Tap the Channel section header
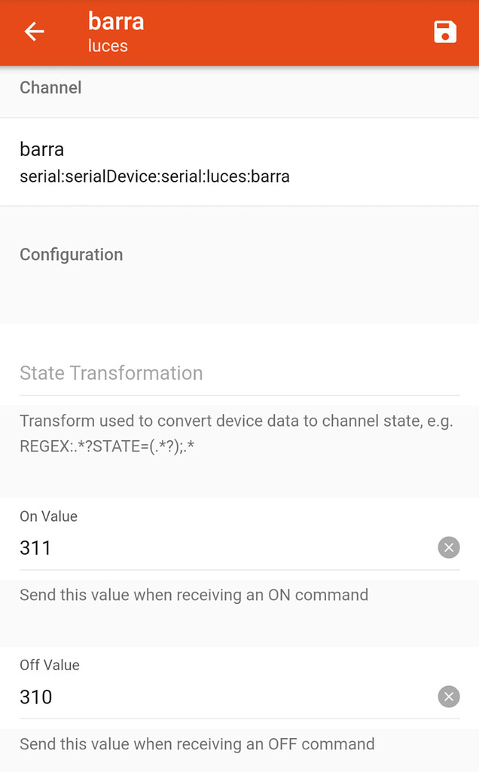This screenshot has height=772, width=479. tap(50, 87)
